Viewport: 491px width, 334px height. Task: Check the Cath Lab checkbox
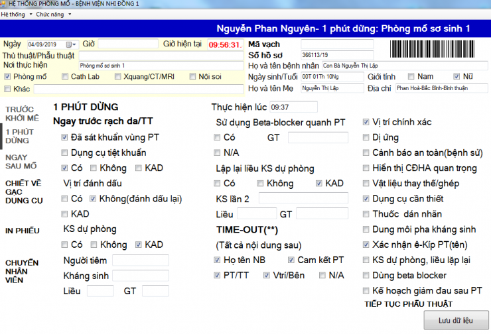tap(65, 77)
